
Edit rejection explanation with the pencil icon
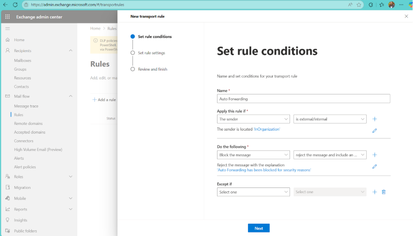(375, 166)
